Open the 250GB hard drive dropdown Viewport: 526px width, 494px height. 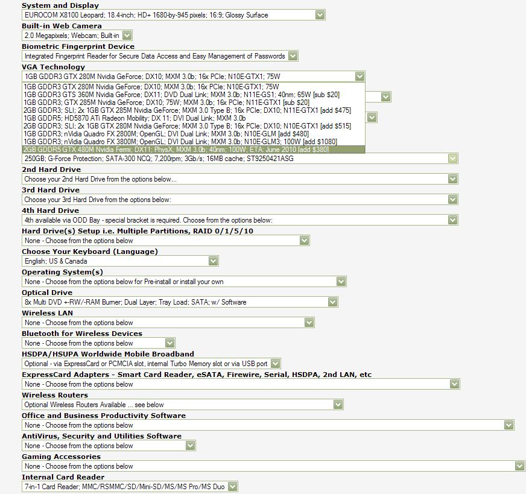pos(240,159)
